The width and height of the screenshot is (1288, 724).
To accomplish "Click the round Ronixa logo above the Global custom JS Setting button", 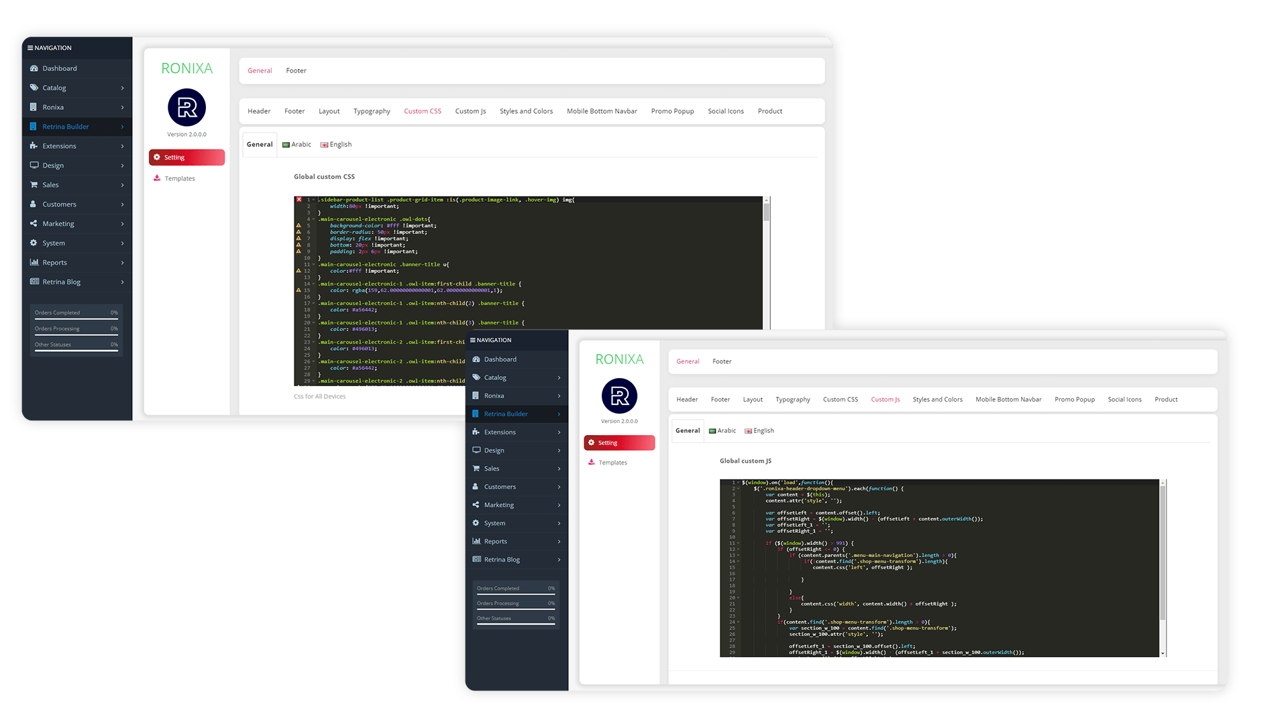I will point(619,396).
